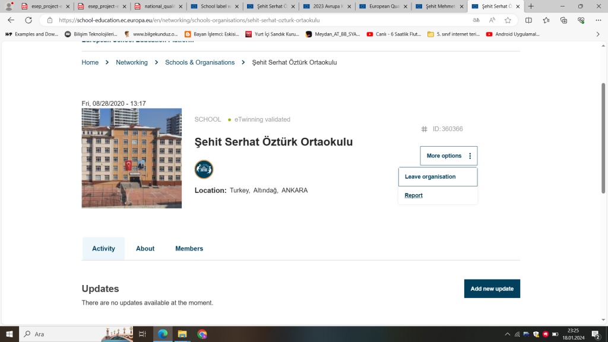Open Edge settings and more menu

(598, 20)
